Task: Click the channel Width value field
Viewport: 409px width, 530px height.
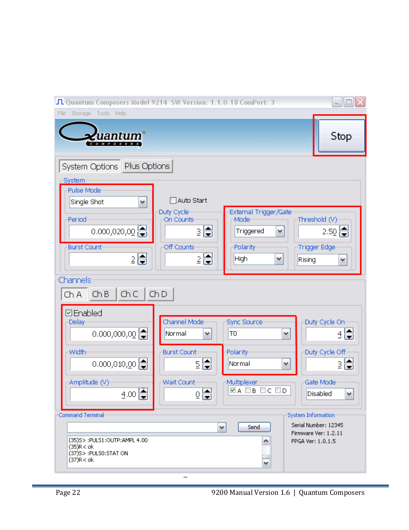Action: point(104,364)
